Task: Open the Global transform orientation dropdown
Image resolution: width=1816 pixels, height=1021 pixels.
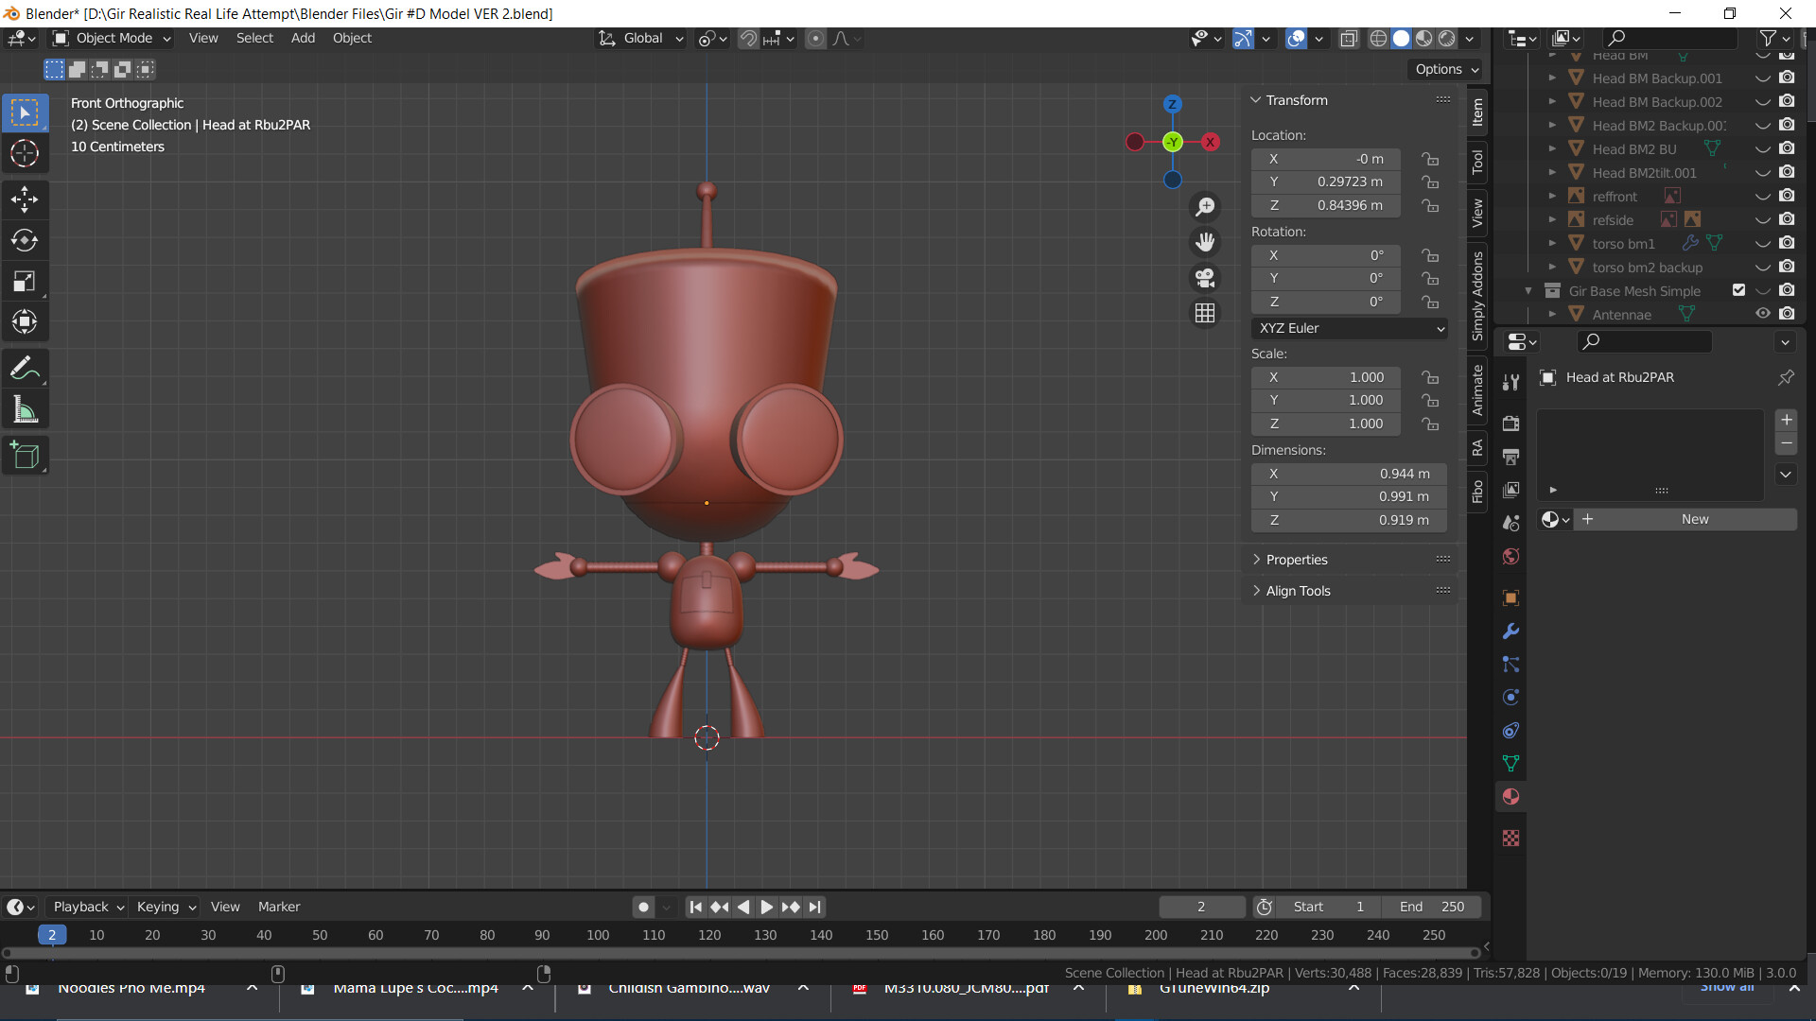Action: click(x=640, y=39)
